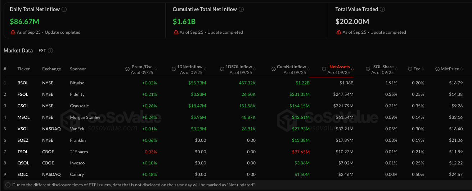
Task: Click the Grayscale sponsor cell
Action: pyautogui.click(x=79, y=106)
